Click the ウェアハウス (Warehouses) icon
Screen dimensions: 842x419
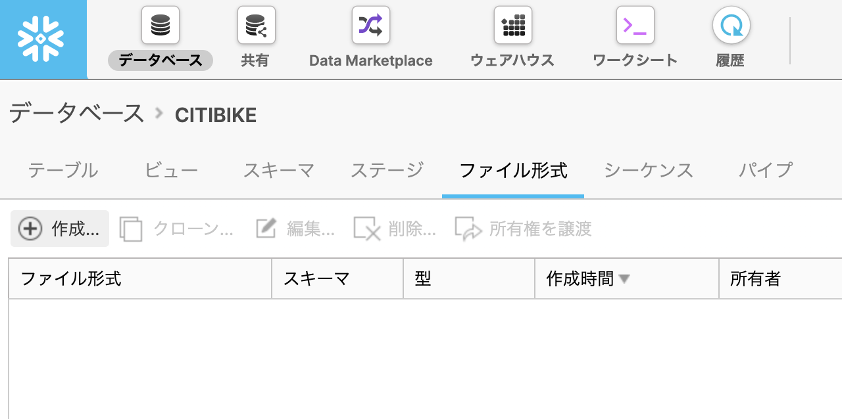click(512, 25)
